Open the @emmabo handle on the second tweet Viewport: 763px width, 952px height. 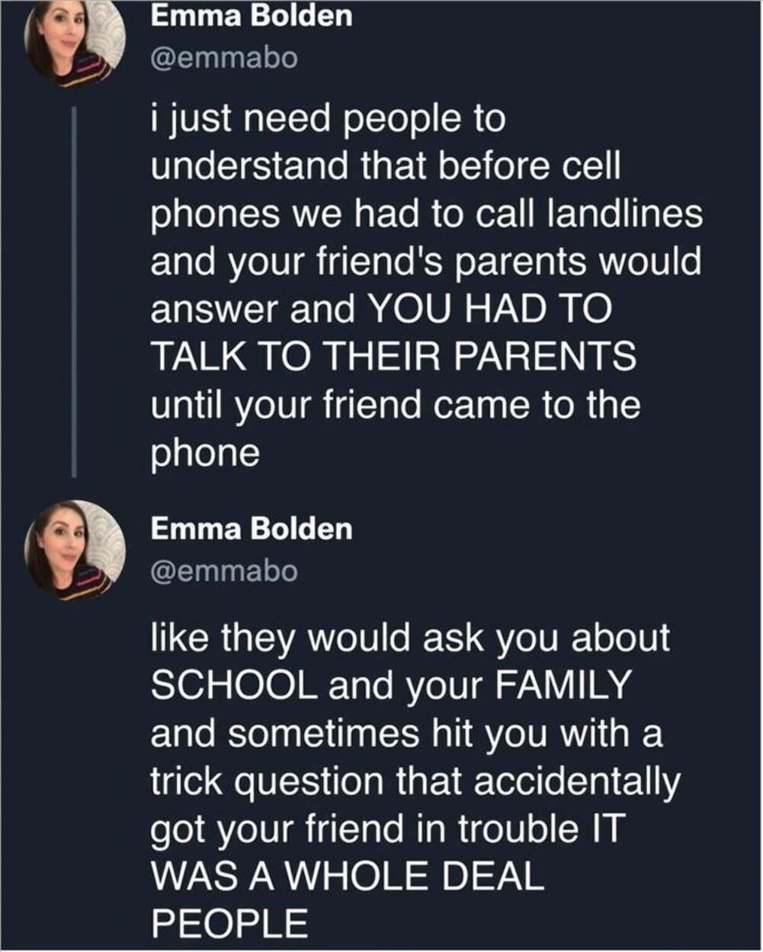coord(224,571)
